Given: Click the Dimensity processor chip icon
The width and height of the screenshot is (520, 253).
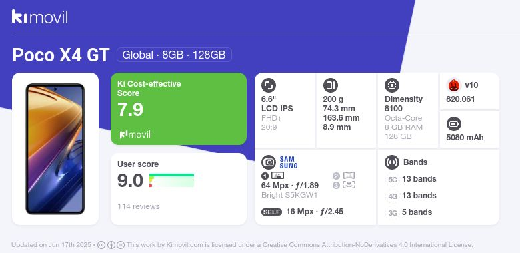Looking at the screenshot, I should coord(392,85).
